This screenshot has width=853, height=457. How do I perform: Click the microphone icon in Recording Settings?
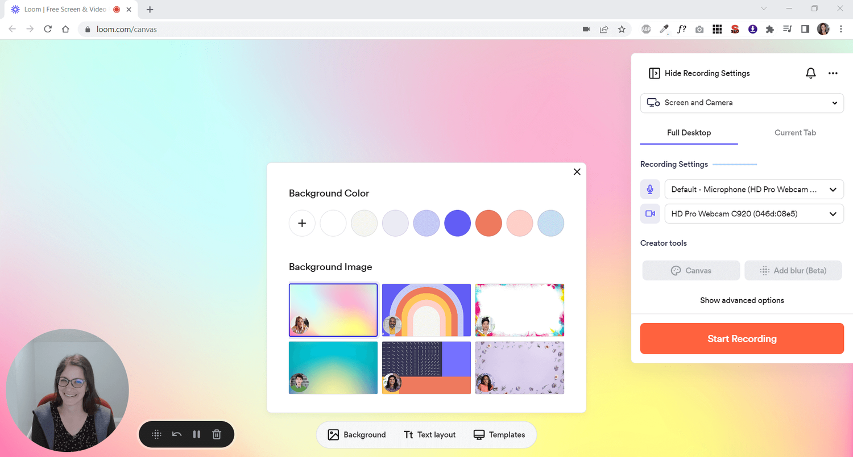click(x=650, y=189)
